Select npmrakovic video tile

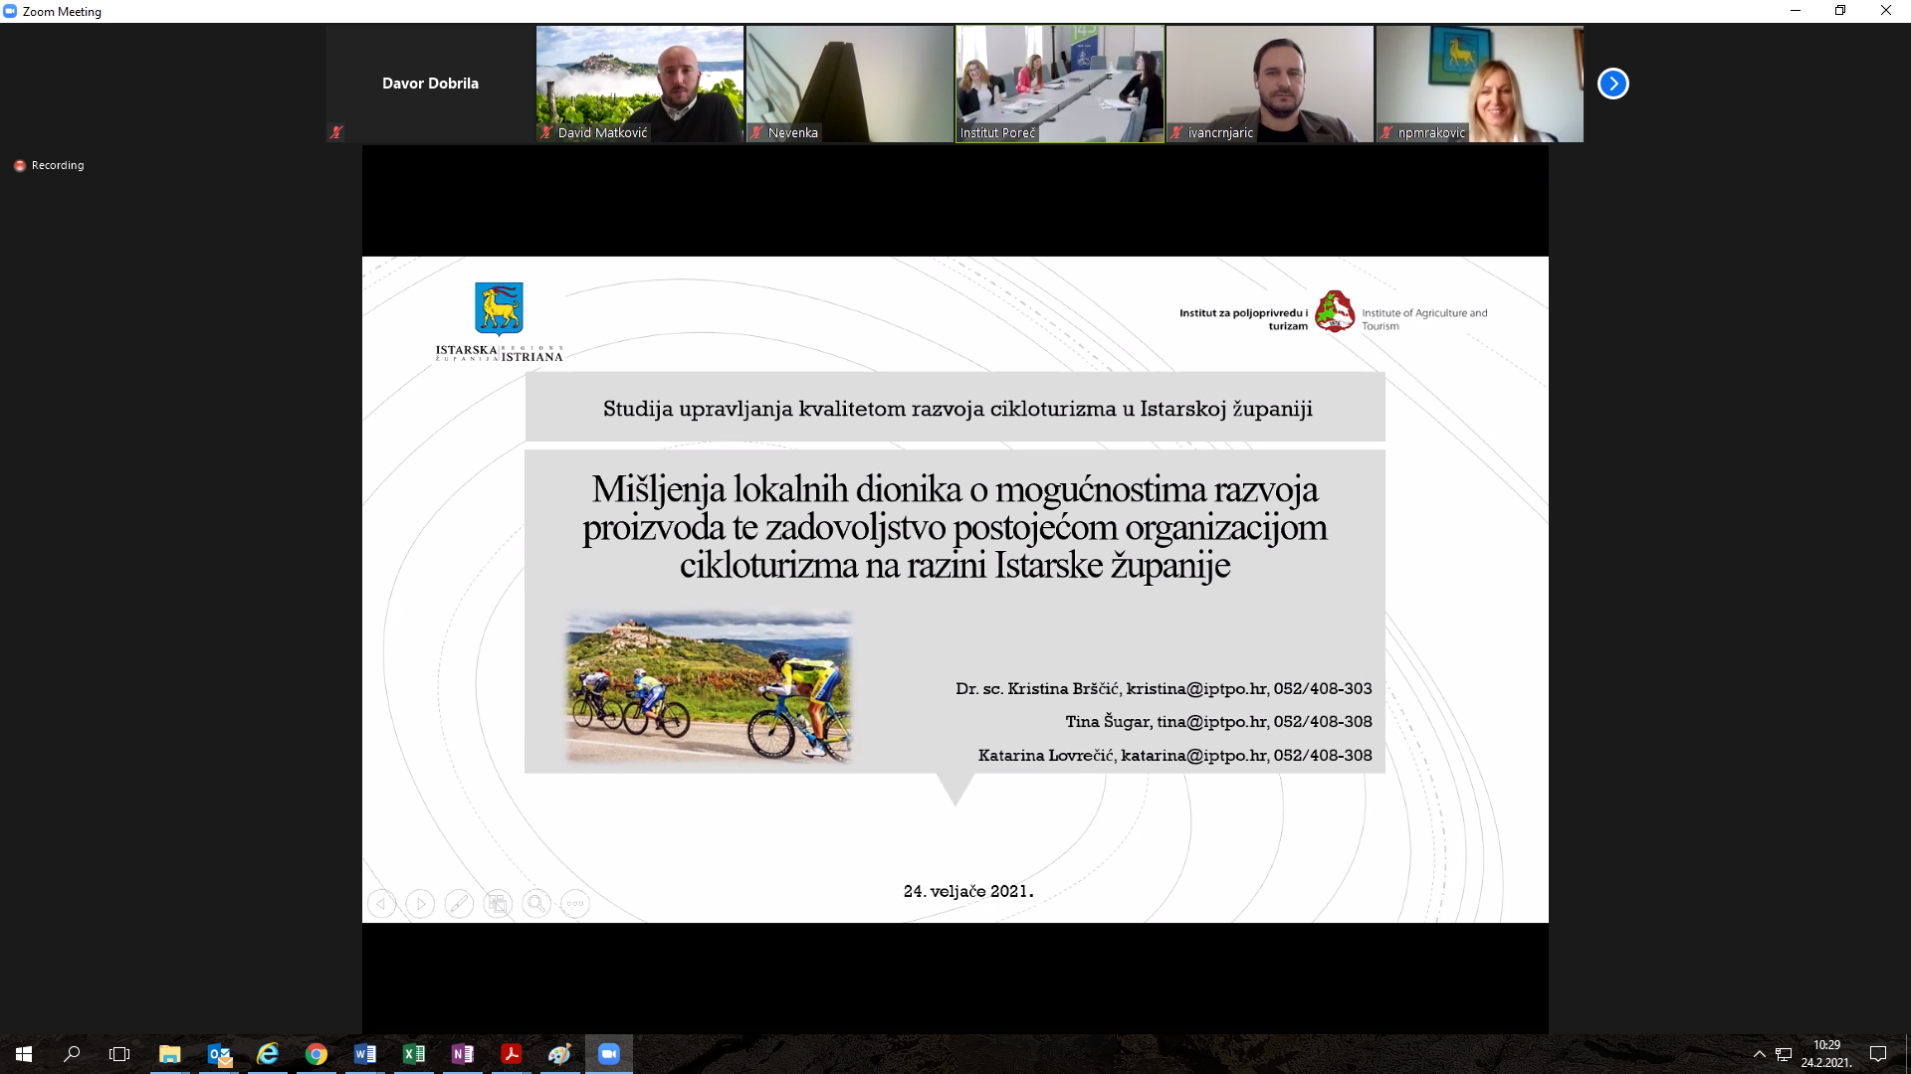tap(1480, 84)
